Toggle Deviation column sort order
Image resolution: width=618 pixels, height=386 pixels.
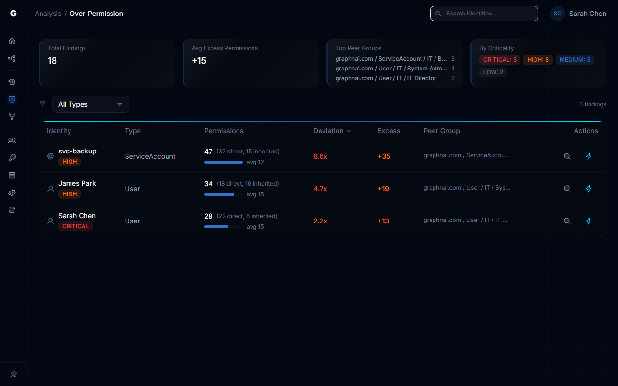[332, 131]
